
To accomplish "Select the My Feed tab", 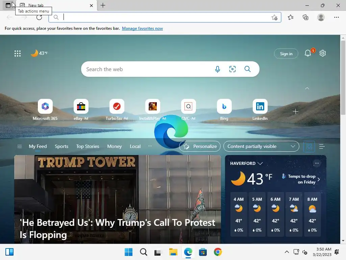I will (38, 146).
